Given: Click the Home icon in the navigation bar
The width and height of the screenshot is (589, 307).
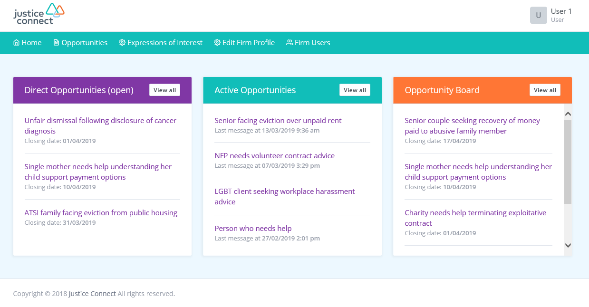Looking at the screenshot, I should 17,42.
